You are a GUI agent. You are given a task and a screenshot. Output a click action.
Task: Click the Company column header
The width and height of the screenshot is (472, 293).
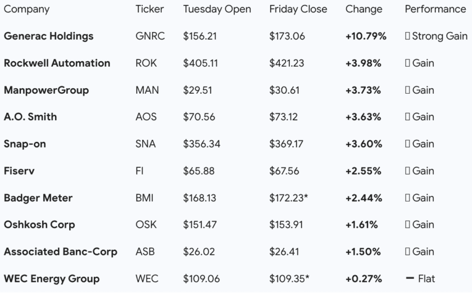(26, 10)
